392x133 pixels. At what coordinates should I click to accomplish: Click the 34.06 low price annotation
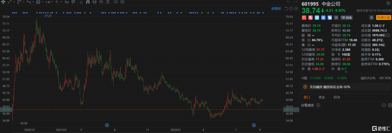(x=24, y=123)
